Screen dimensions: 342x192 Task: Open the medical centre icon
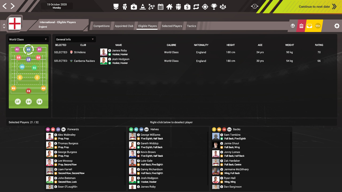(134, 7)
